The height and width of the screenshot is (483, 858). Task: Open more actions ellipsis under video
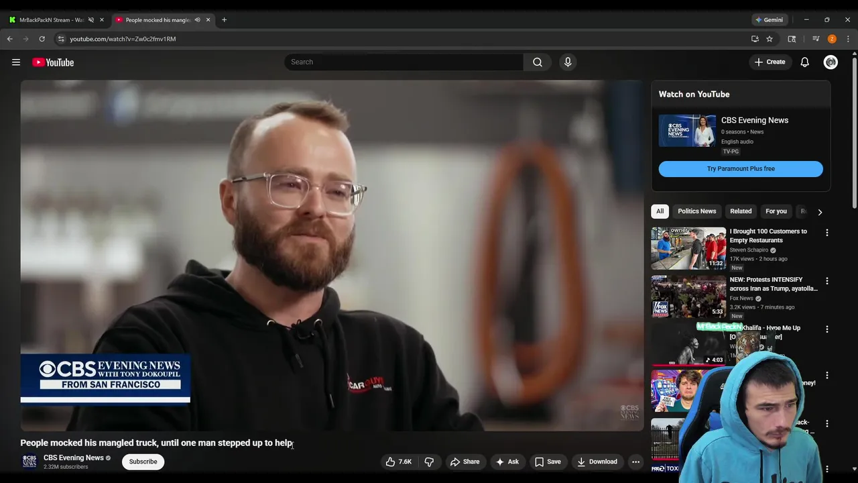(x=635, y=462)
